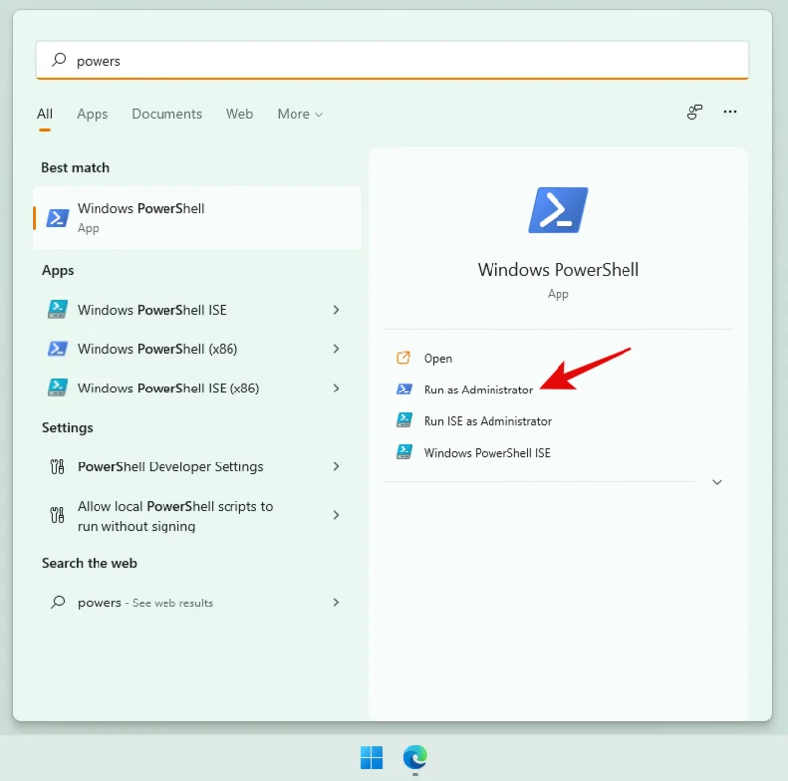This screenshot has height=781, width=788.
Task: Click the user account icon near More
Action: click(693, 112)
